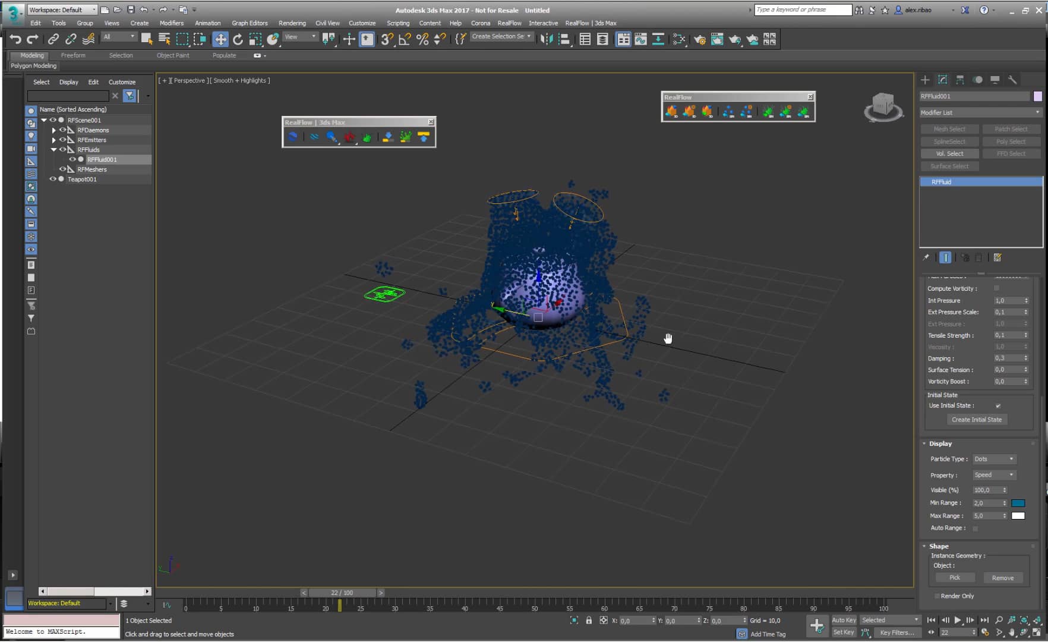
Task: Toggle the Percent Snap button
Action: [422, 39]
